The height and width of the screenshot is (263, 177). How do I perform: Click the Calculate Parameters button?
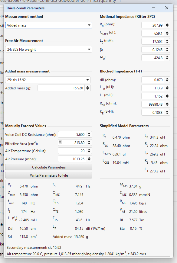point(49,167)
